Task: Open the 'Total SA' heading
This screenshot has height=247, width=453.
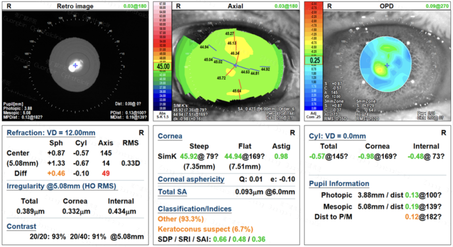Action: 172,192
